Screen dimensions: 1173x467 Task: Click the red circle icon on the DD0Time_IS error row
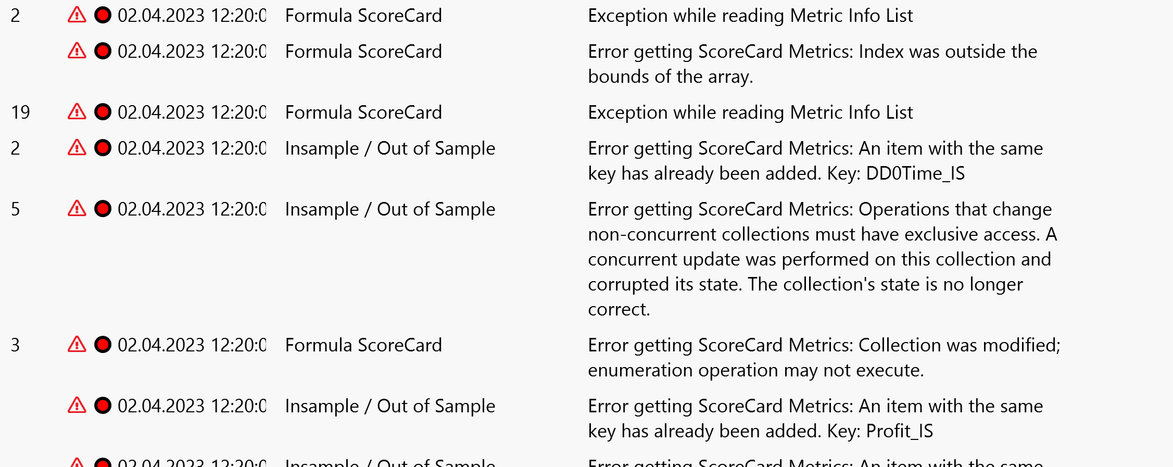(x=103, y=148)
